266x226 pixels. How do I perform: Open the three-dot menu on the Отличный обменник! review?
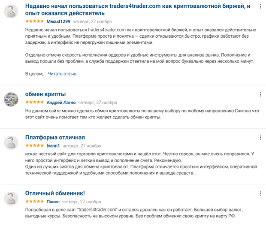260,193
